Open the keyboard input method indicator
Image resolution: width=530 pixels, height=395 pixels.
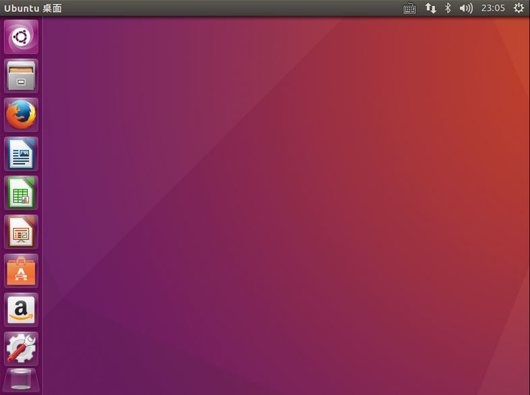pos(409,8)
